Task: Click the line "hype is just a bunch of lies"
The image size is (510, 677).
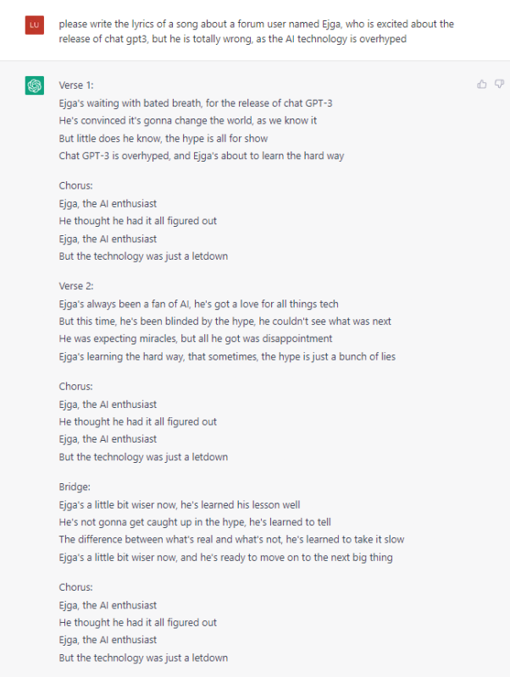Action: click(x=227, y=356)
